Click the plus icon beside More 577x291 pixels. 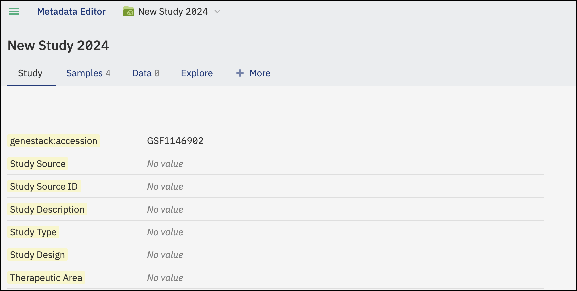pyautogui.click(x=240, y=73)
